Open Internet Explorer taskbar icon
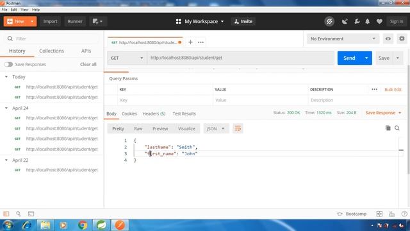The height and width of the screenshot is (231, 410). tap(27, 225)
